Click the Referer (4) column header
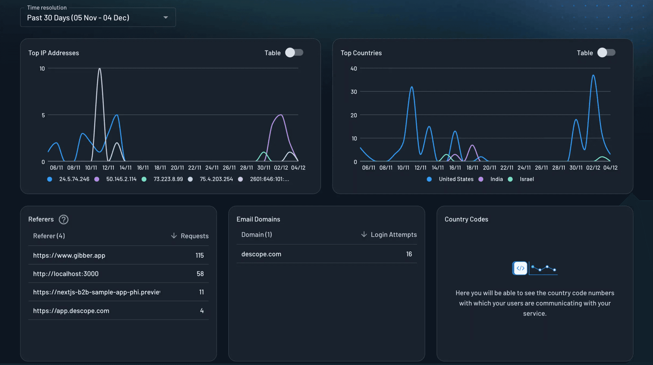 tap(49, 236)
